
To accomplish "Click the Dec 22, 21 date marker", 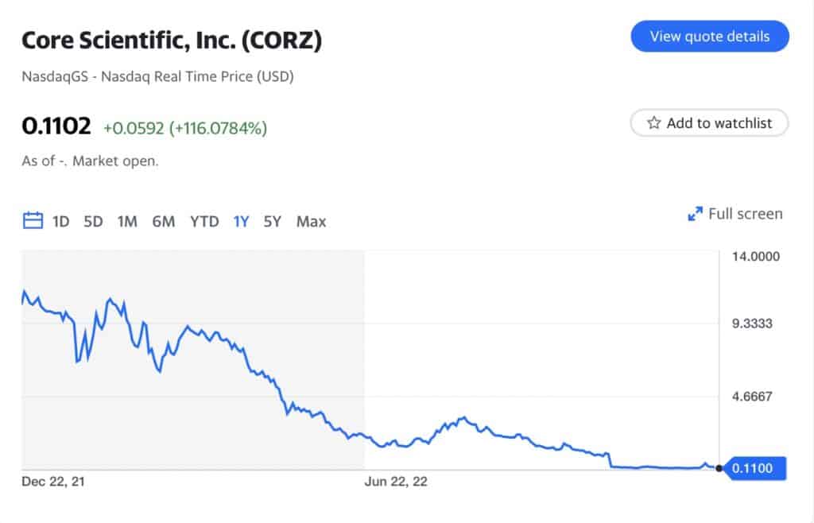I will point(53,482).
